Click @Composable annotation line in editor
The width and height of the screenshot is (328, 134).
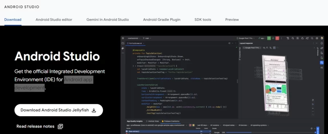tap(138, 50)
